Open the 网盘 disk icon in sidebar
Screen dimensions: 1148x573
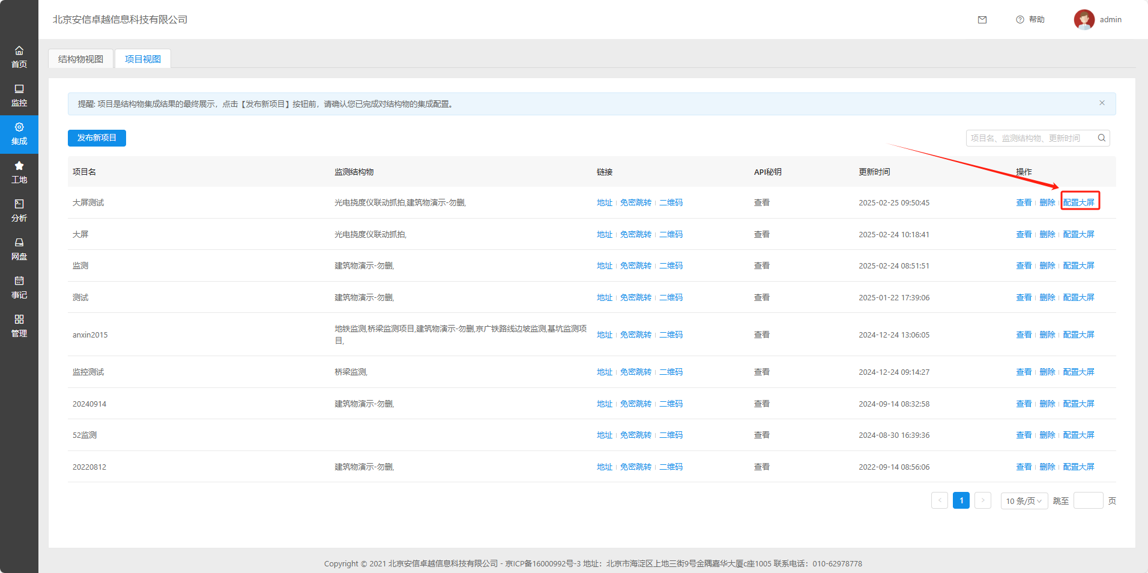pos(19,243)
